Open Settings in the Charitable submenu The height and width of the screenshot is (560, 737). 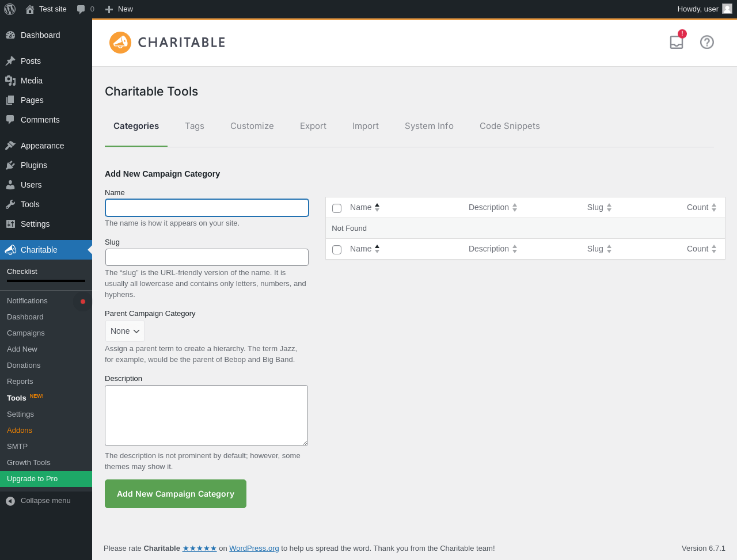click(x=20, y=414)
